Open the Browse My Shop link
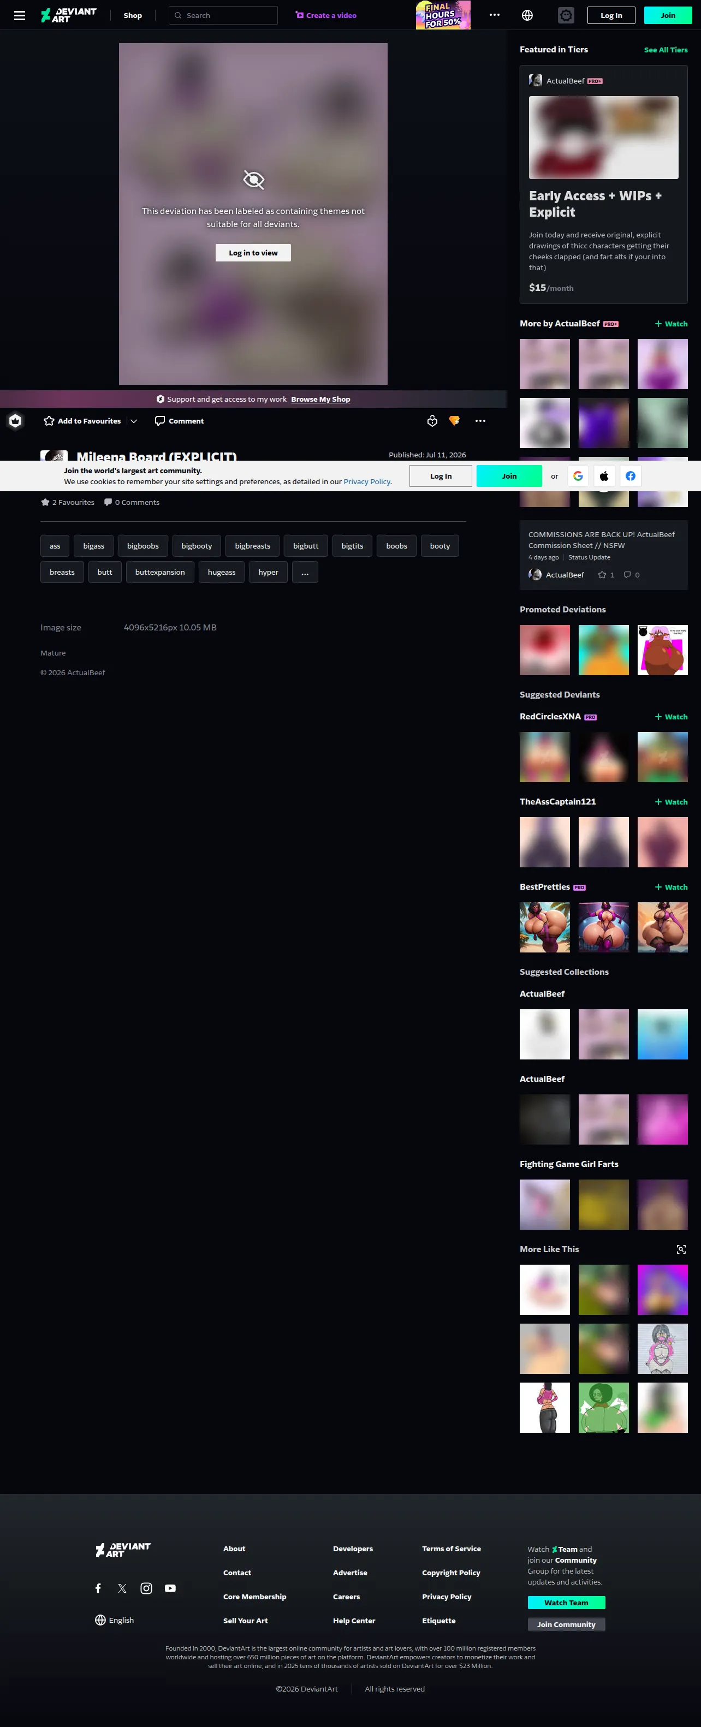 coord(320,399)
